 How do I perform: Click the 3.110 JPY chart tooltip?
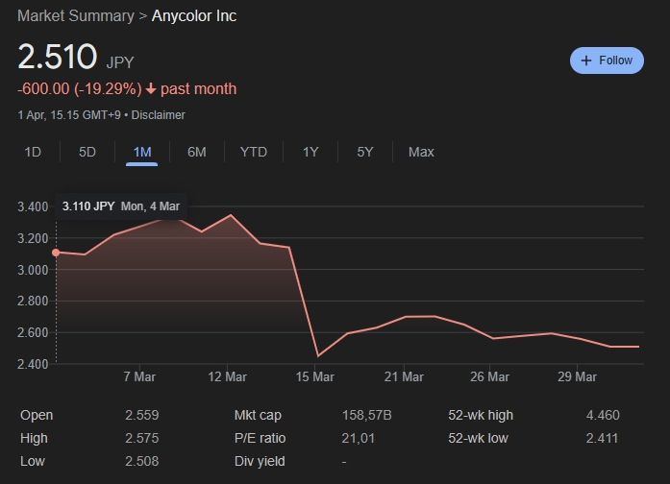pyautogui.click(x=121, y=206)
